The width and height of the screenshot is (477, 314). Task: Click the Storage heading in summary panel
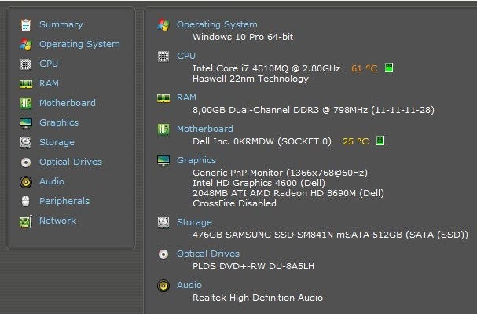pyautogui.click(x=194, y=223)
